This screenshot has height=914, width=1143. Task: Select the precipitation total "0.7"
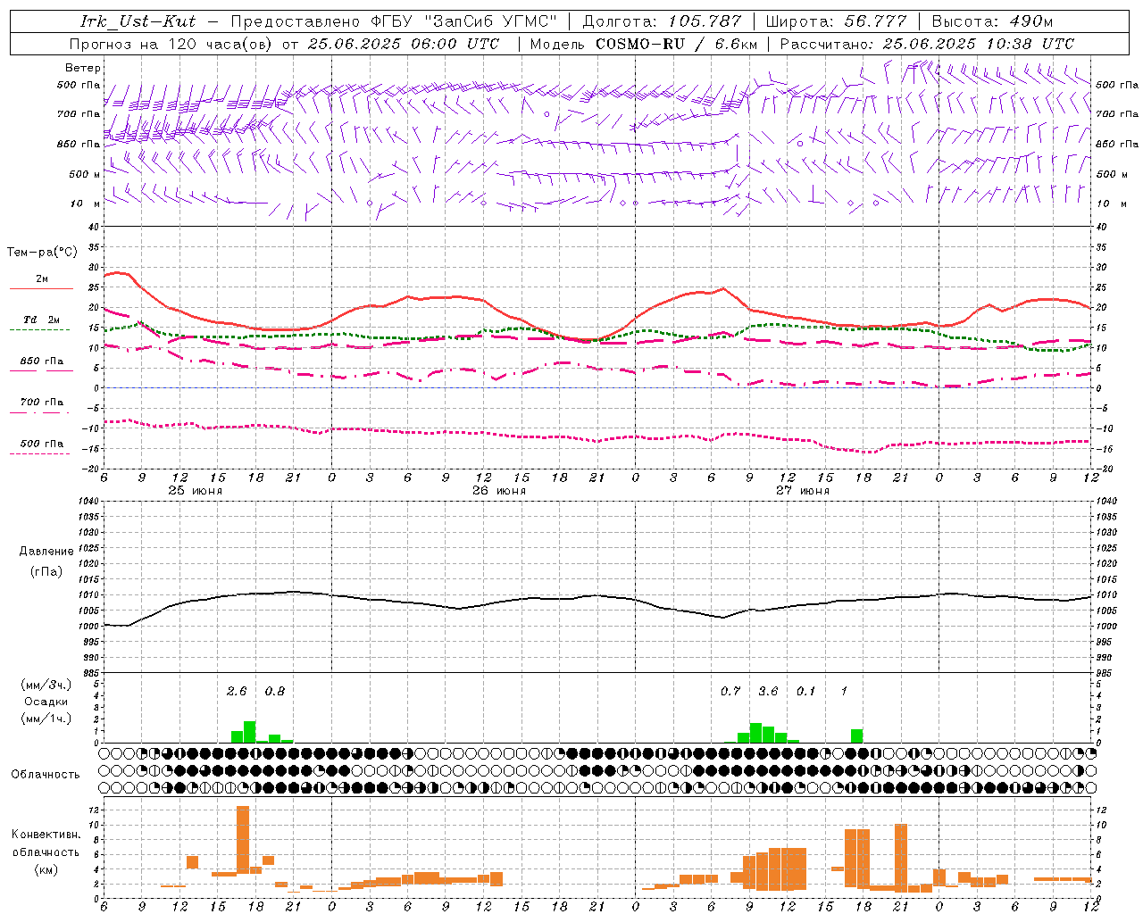tap(730, 691)
